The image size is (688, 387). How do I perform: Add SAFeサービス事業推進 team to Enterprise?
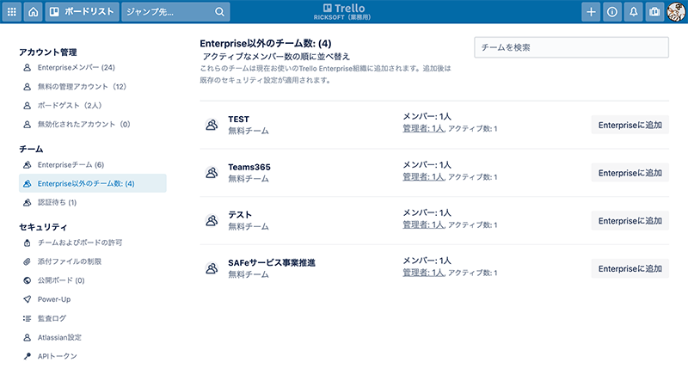point(630,268)
